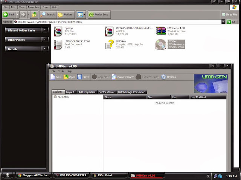Open the Back button history dropdown arrow
This screenshot has width=241, height=180.
(x=17, y=15)
